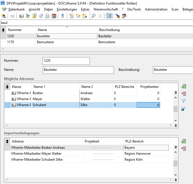Click the globe filter icon
The height and width of the screenshot is (184, 193).
(x=184, y=109)
